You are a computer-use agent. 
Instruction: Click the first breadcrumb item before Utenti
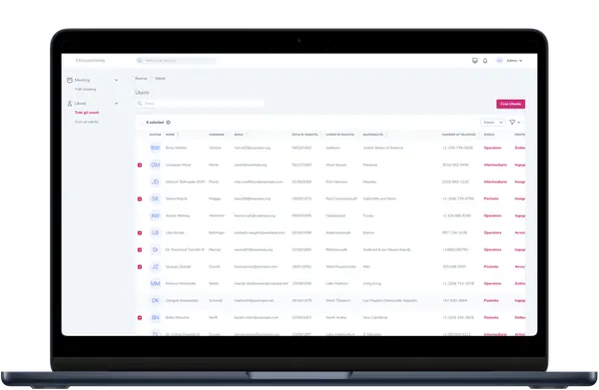coord(141,78)
